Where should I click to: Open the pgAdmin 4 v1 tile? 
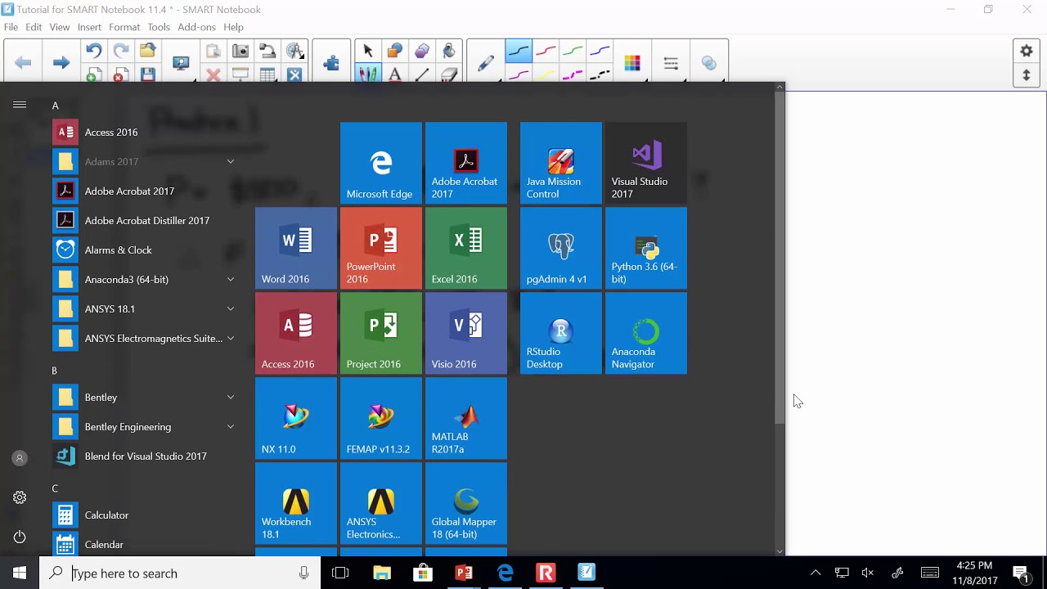561,248
